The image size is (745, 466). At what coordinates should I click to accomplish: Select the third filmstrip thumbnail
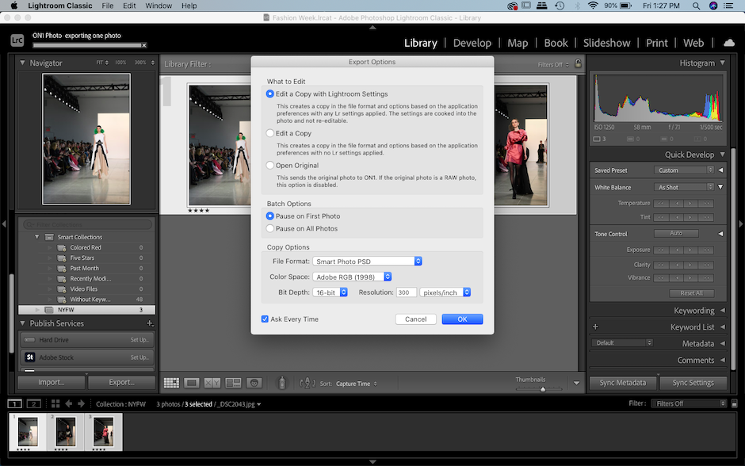[102, 432]
